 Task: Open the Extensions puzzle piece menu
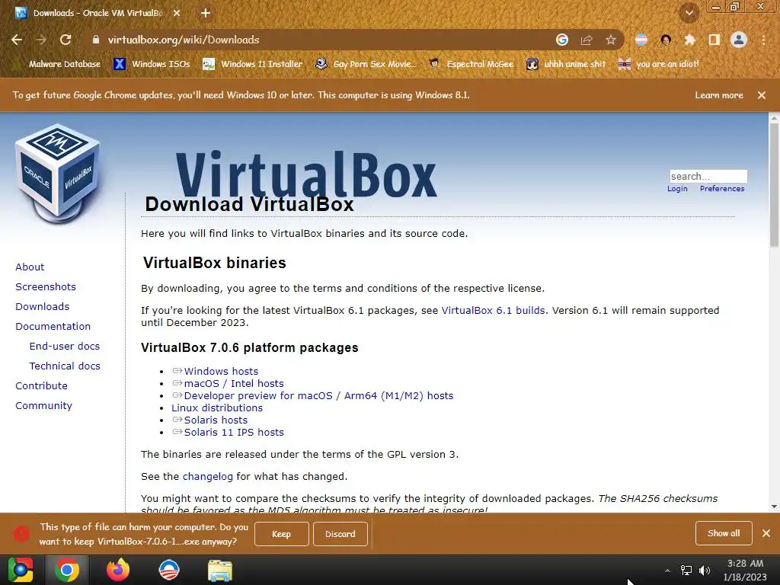coord(690,40)
